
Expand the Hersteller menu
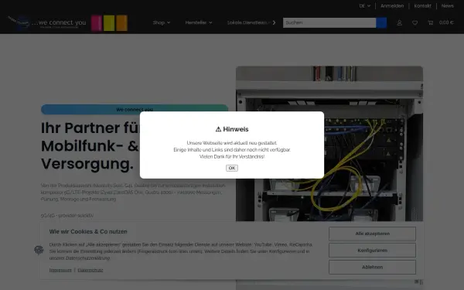(x=199, y=22)
